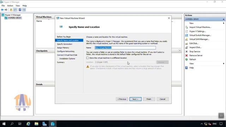The width and height of the screenshot is (226, 127).
Task: Collapse HYPERV-SRV01 actions section header
Action: click(x=224, y=19)
